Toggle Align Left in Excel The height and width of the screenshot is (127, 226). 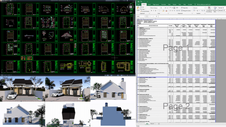[x=170, y=11]
